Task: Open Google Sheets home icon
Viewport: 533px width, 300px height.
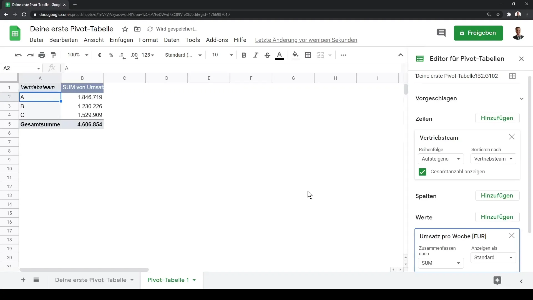Action: click(15, 33)
